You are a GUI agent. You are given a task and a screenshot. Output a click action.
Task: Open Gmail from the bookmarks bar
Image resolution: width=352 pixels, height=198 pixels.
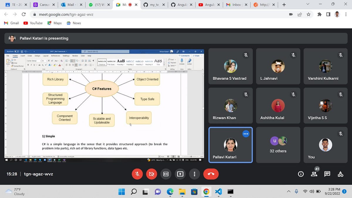11,23
